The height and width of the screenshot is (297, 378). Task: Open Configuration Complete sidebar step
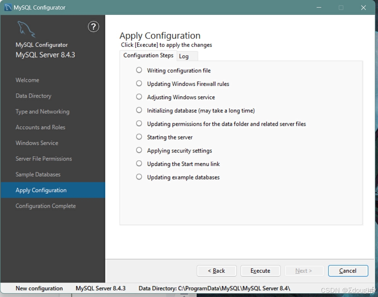coord(46,206)
